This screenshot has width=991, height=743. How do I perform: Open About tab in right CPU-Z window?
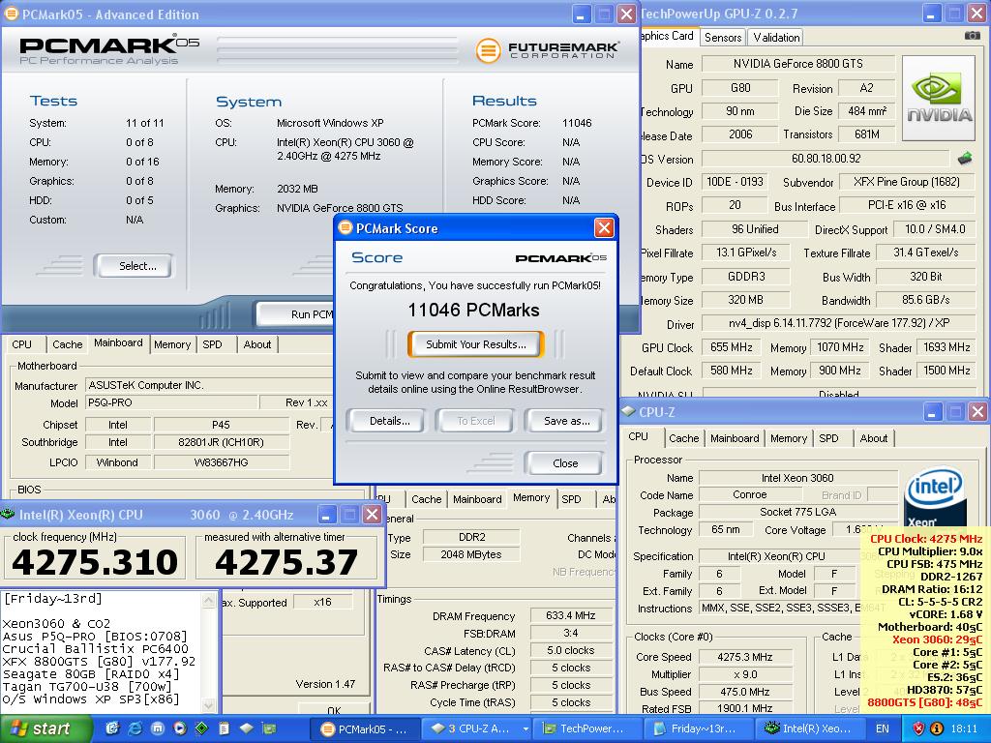click(874, 438)
